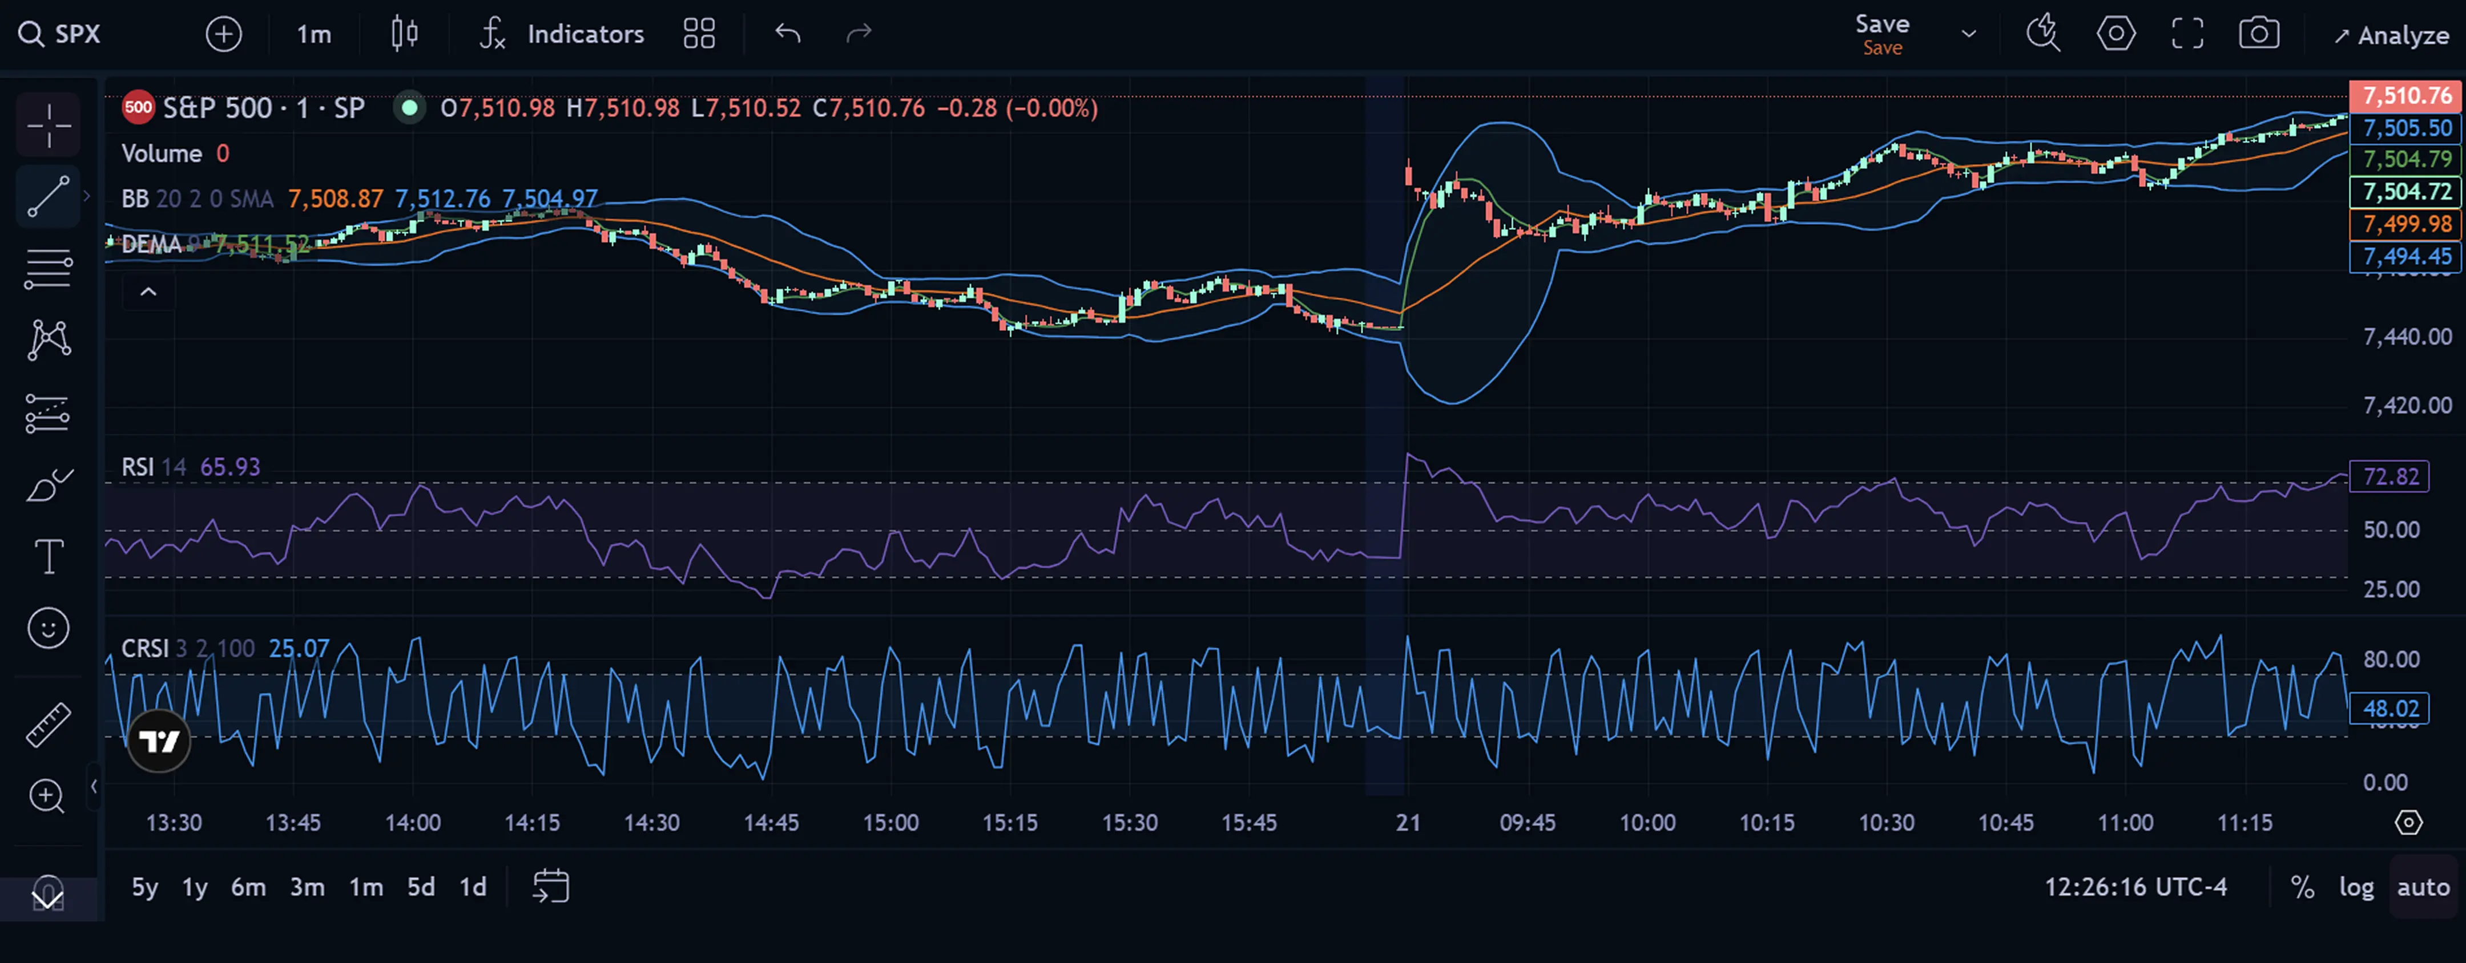Viewport: 2466px width, 963px height.
Task: Save the chart layout
Action: pyautogui.click(x=1883, y=34)
